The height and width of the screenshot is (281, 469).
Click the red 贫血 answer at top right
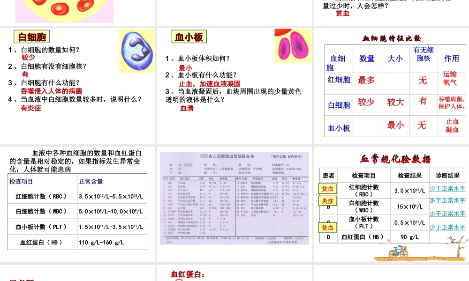342,13
